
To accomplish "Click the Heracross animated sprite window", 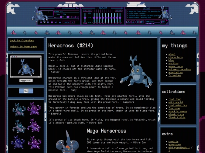I will (26, 66).
